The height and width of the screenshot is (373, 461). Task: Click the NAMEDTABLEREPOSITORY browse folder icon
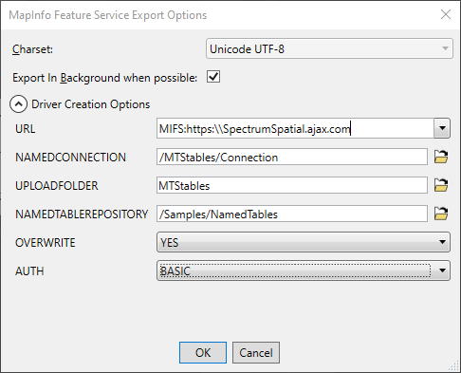pos(441,214)
